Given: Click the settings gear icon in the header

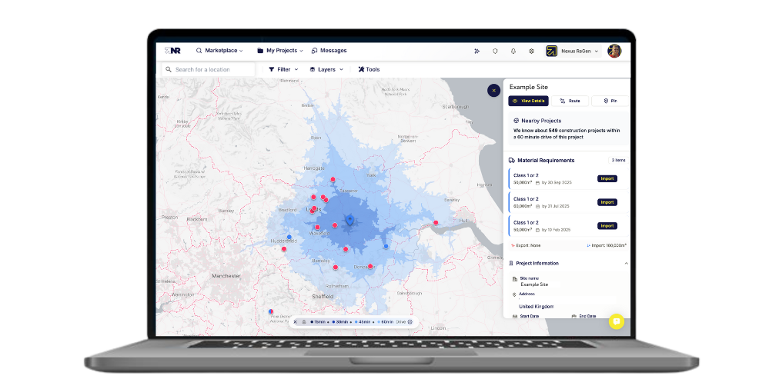Looking at the screenshot, I should pyautogui.click(x=531, y=51).
